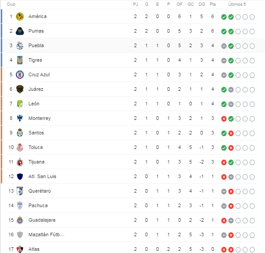Click the Atl. San Luis team name
The width and height of the screenshot is (265, 253).
[x=42, y=176]
